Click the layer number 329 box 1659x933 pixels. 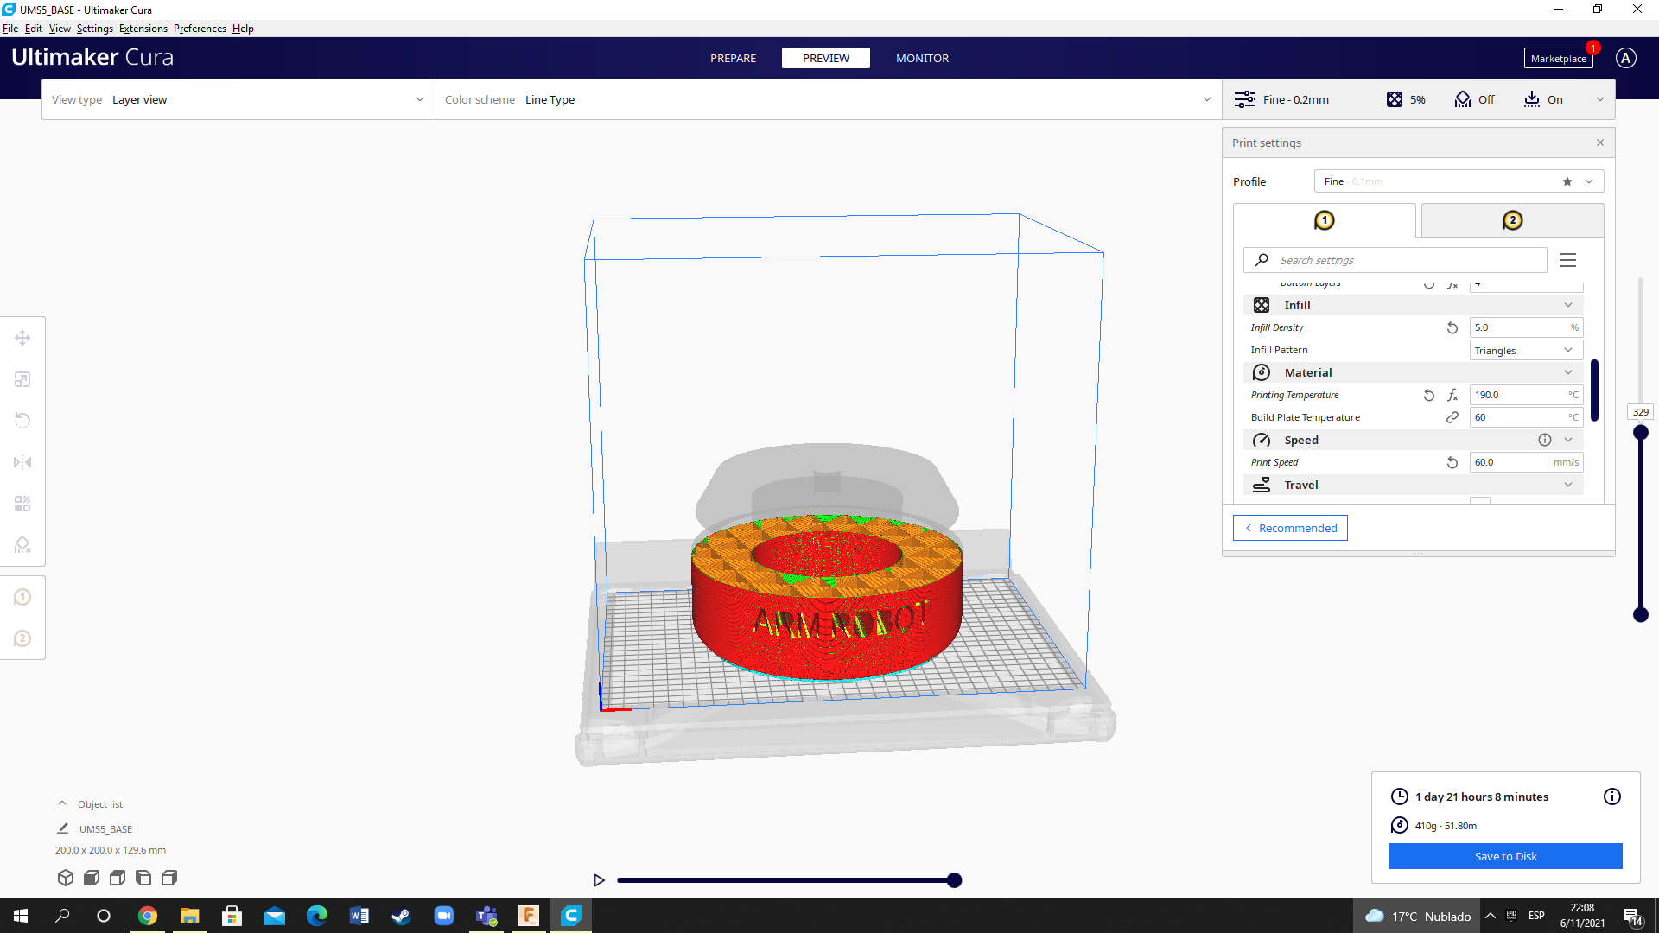[x=1640, y=412]
